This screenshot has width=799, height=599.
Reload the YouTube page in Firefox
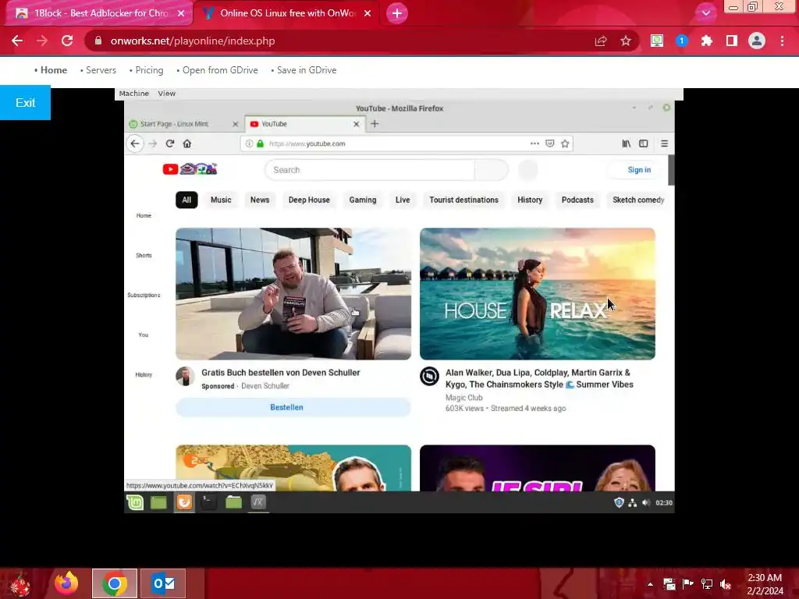tap(170, 144)
